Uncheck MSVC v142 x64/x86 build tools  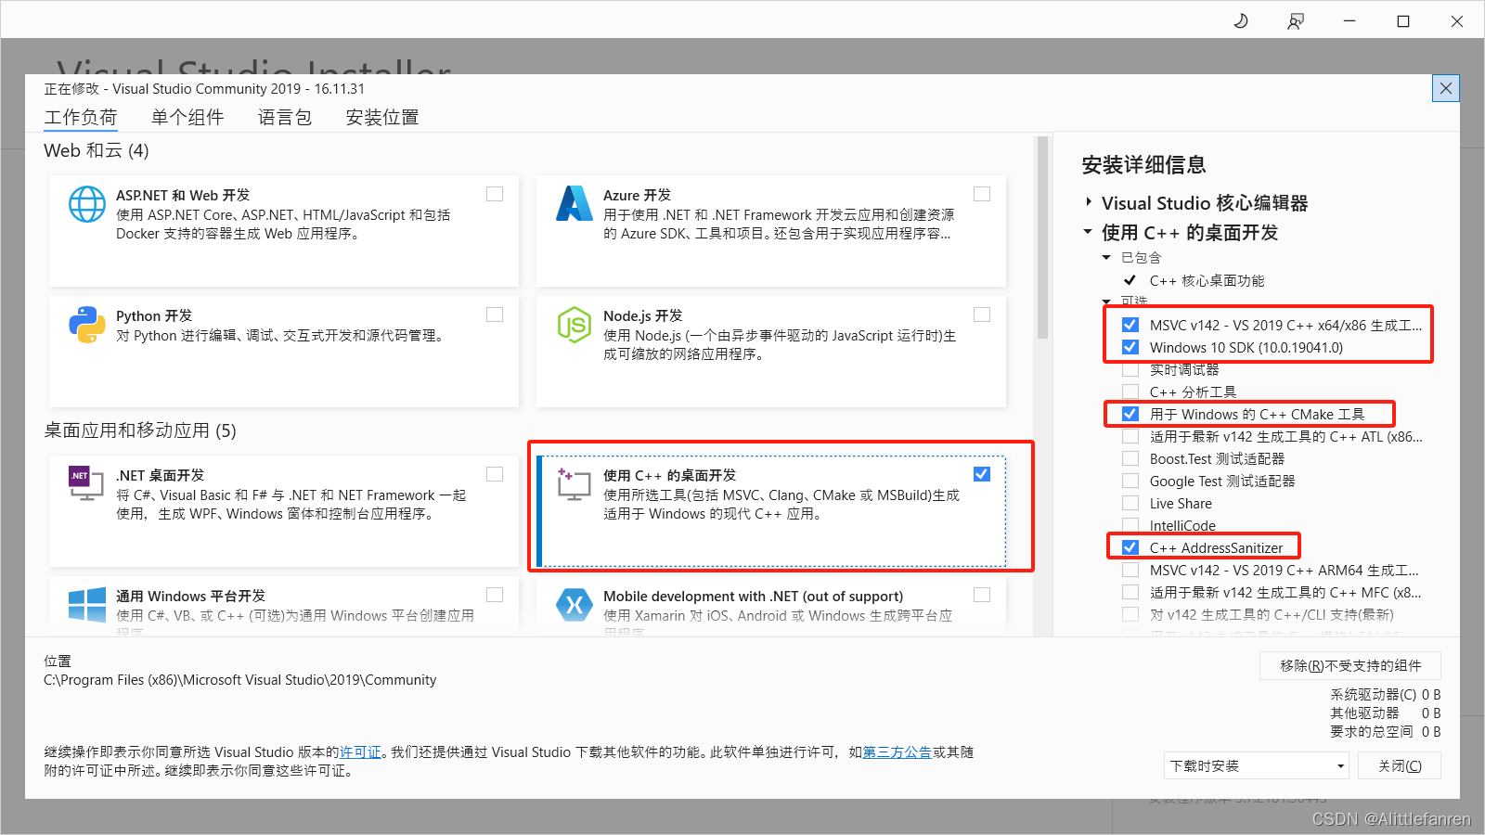pos(1130,325)
